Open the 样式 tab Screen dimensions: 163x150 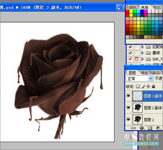[157, 7]
